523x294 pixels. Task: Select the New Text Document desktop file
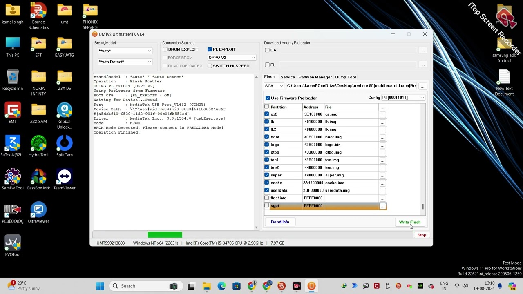coord(504,83)
